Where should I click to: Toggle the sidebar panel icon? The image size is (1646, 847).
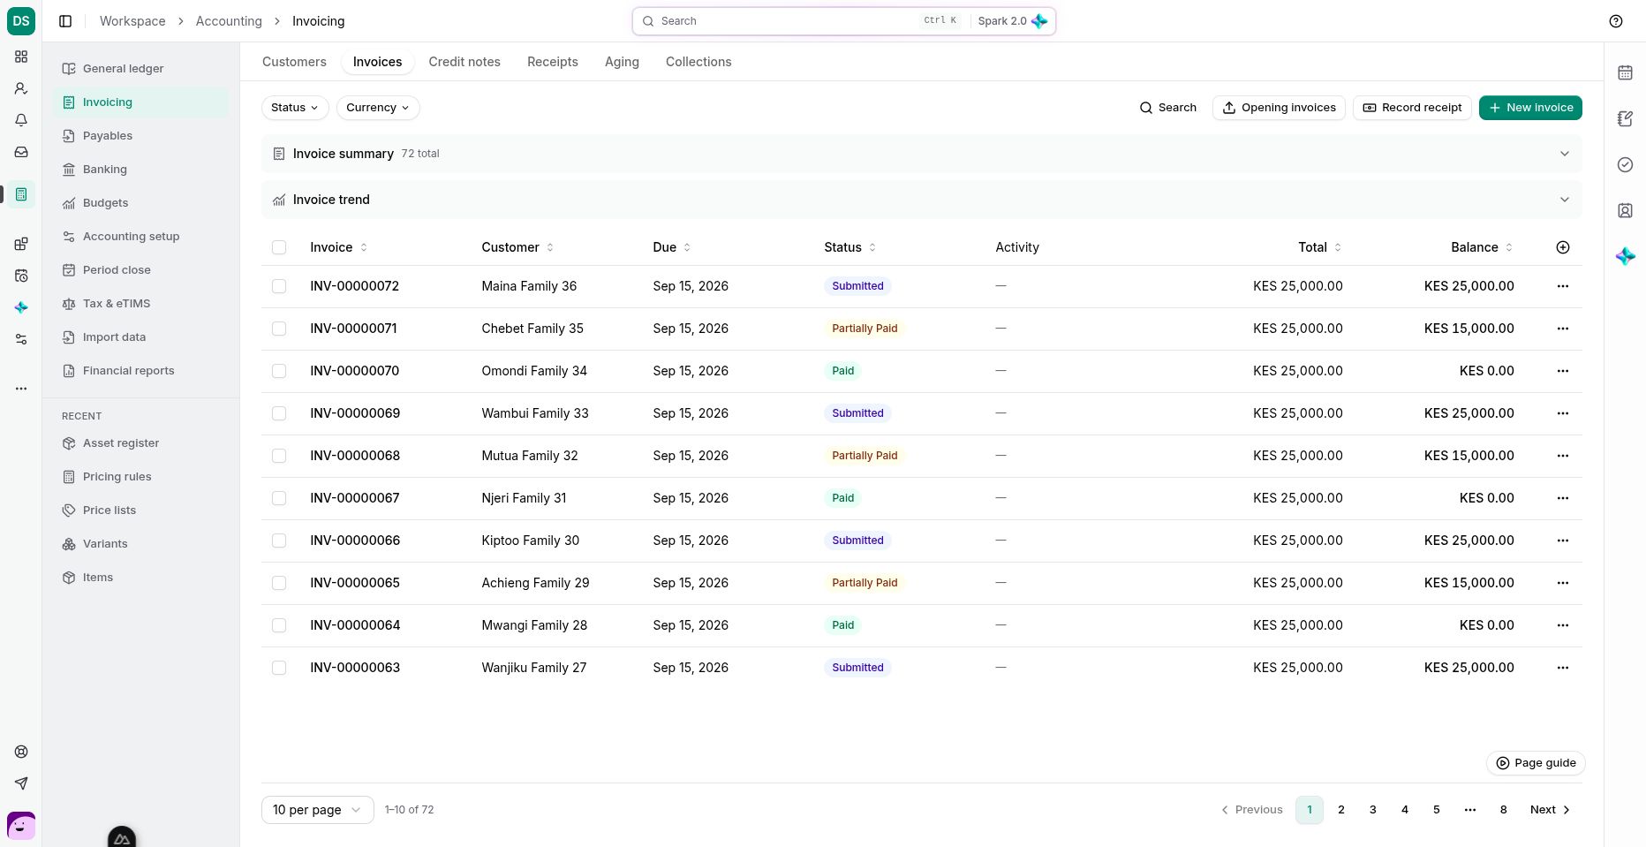click(x=65, y=21)
